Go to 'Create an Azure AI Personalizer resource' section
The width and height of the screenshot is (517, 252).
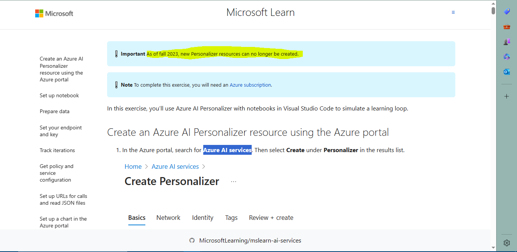61,69
